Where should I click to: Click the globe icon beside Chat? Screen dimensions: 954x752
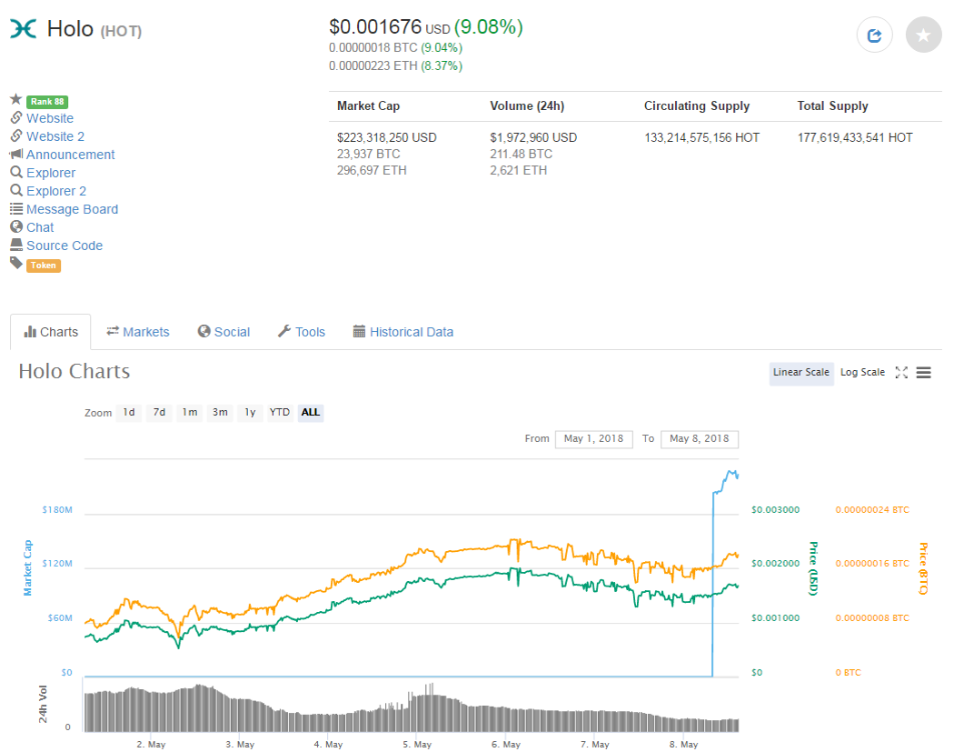(16, 226)
